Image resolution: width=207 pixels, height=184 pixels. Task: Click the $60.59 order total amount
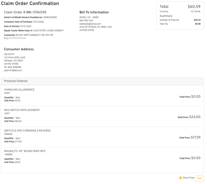(x=194, y=7)
